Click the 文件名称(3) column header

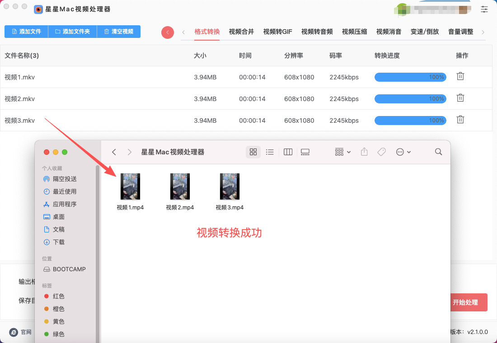(22, 56)
